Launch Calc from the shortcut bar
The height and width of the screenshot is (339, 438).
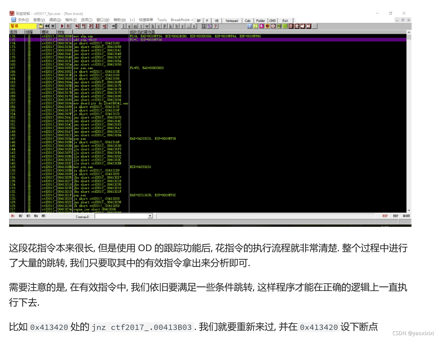pyautogui.click(x=248, y=21)
